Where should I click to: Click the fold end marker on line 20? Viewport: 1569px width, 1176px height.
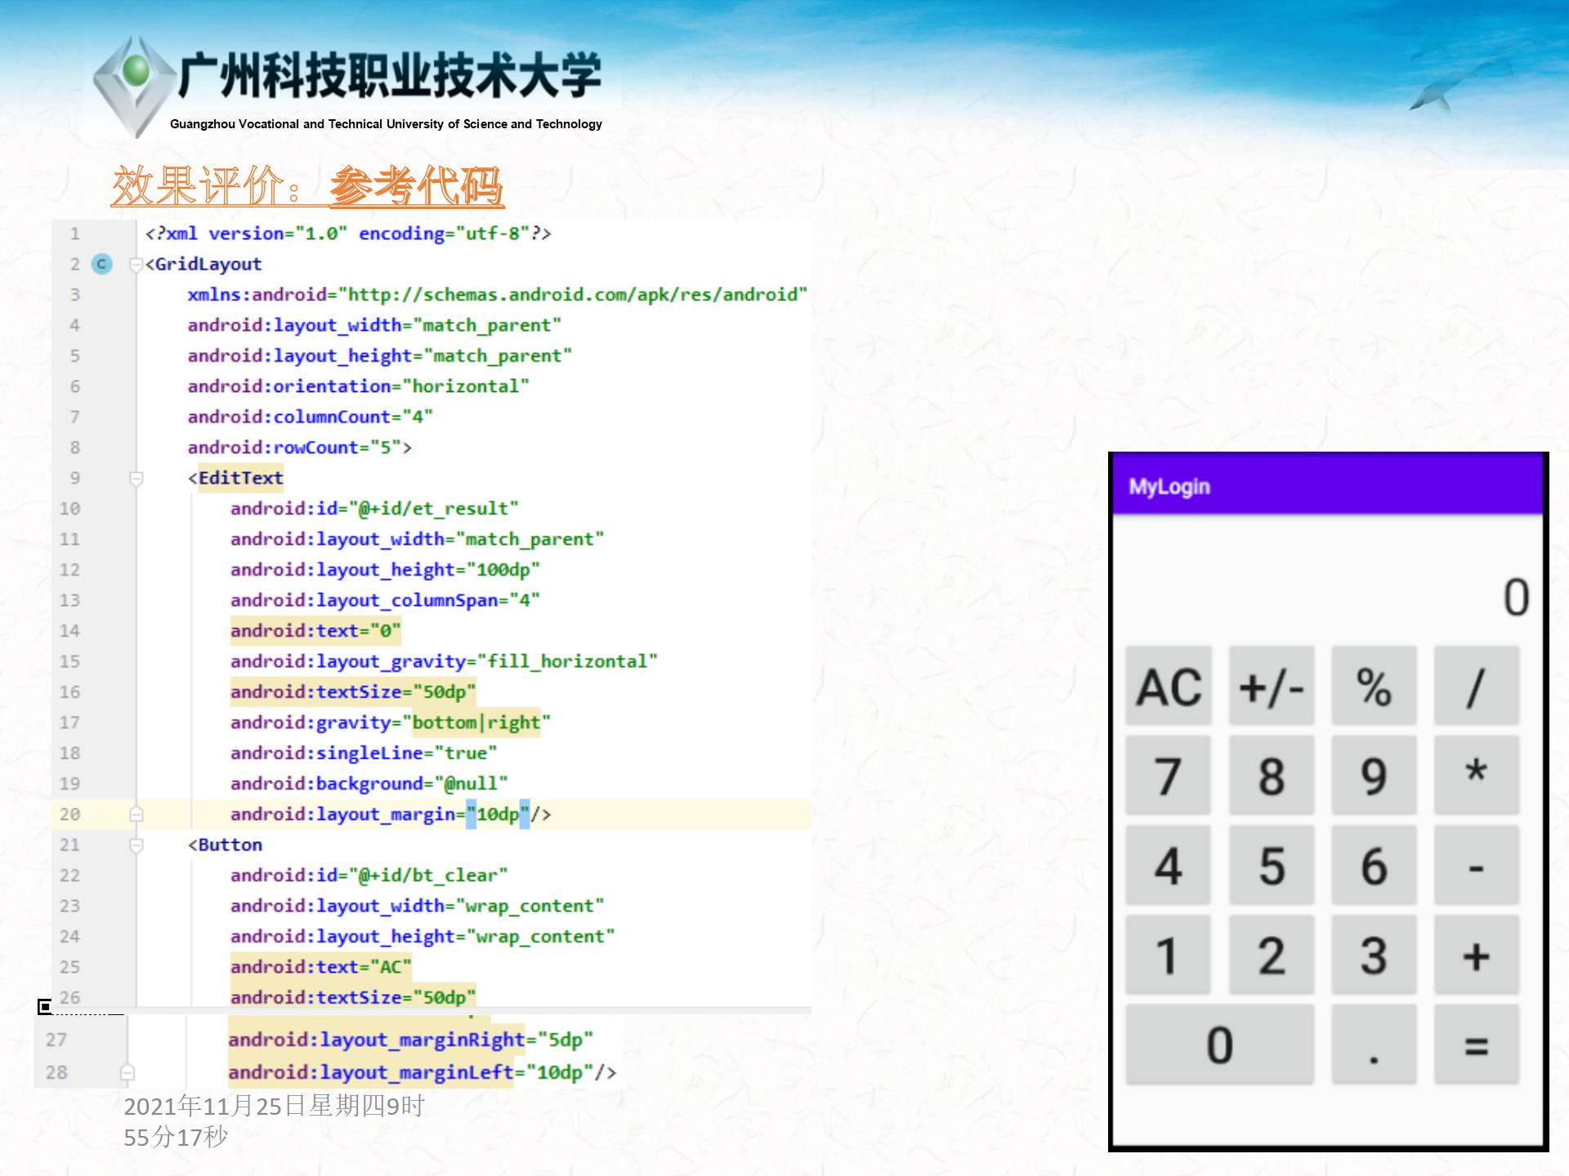click(x=136, y=814)
